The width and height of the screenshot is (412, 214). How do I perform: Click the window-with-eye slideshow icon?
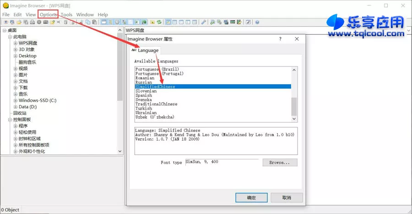pyautogui.click(x=12, y=22)
